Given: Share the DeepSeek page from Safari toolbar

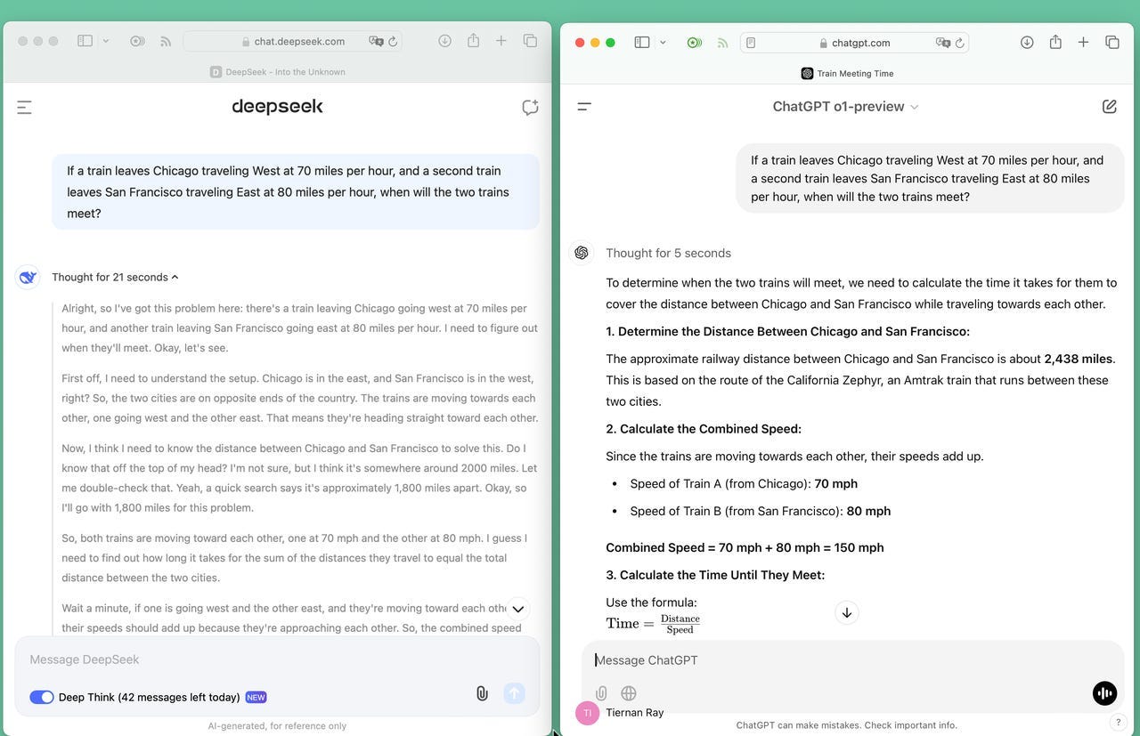Looking at the screenshot, I should tap(473, 40).
